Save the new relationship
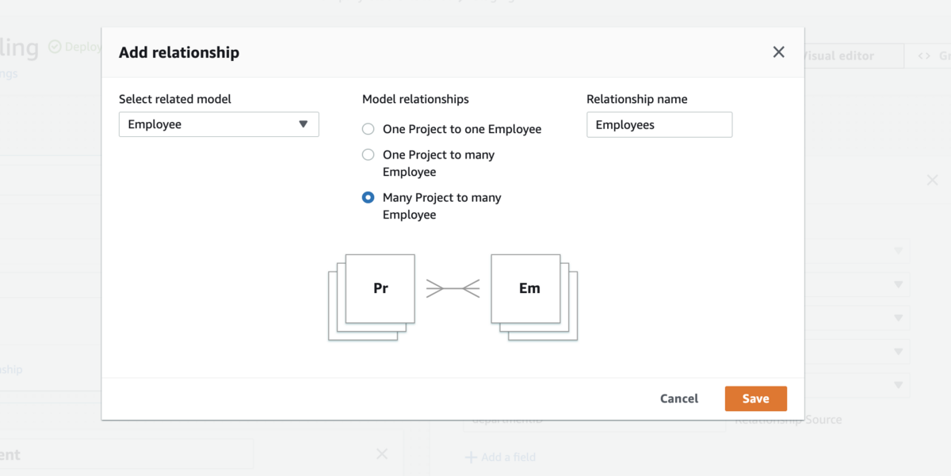Image resolution: width=951 pixels, height=476 pixels. 755,398
